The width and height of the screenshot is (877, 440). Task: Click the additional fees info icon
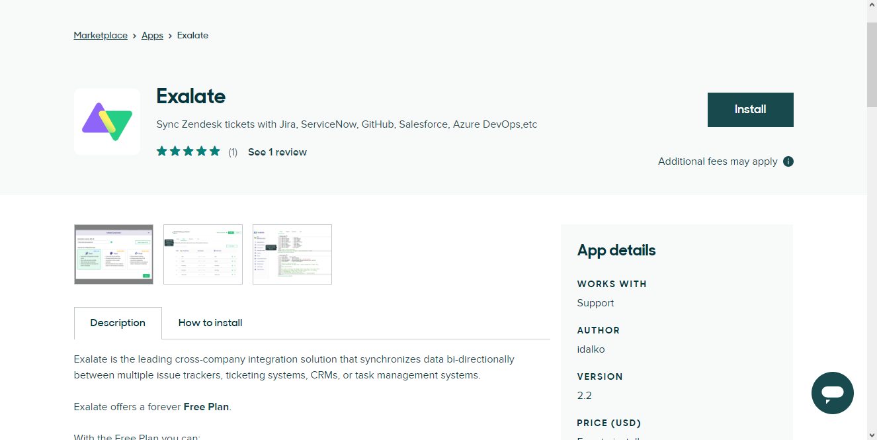point(788,161)
